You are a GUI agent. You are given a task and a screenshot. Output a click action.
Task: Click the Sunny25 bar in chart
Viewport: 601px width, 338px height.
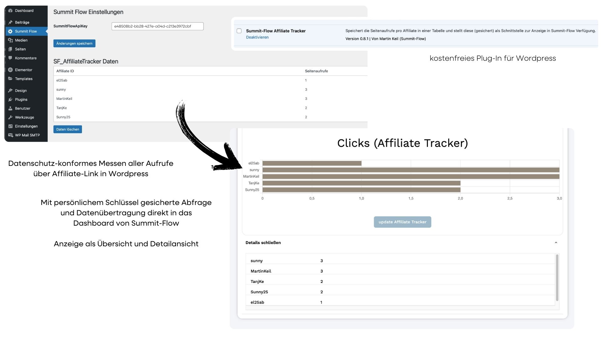coord(362,190)
